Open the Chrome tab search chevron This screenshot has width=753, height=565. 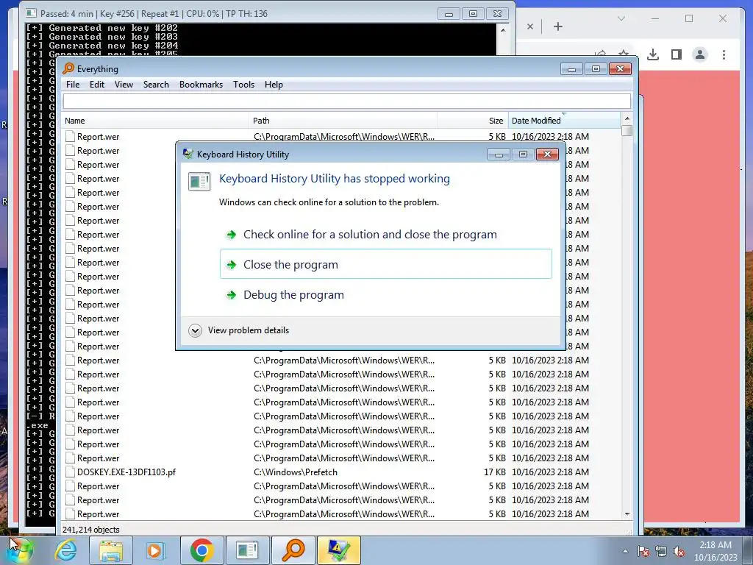(621, 18)
